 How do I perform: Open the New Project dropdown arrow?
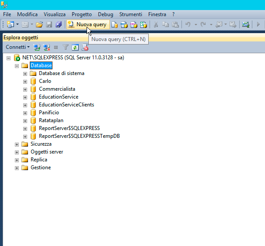point(17,24)
